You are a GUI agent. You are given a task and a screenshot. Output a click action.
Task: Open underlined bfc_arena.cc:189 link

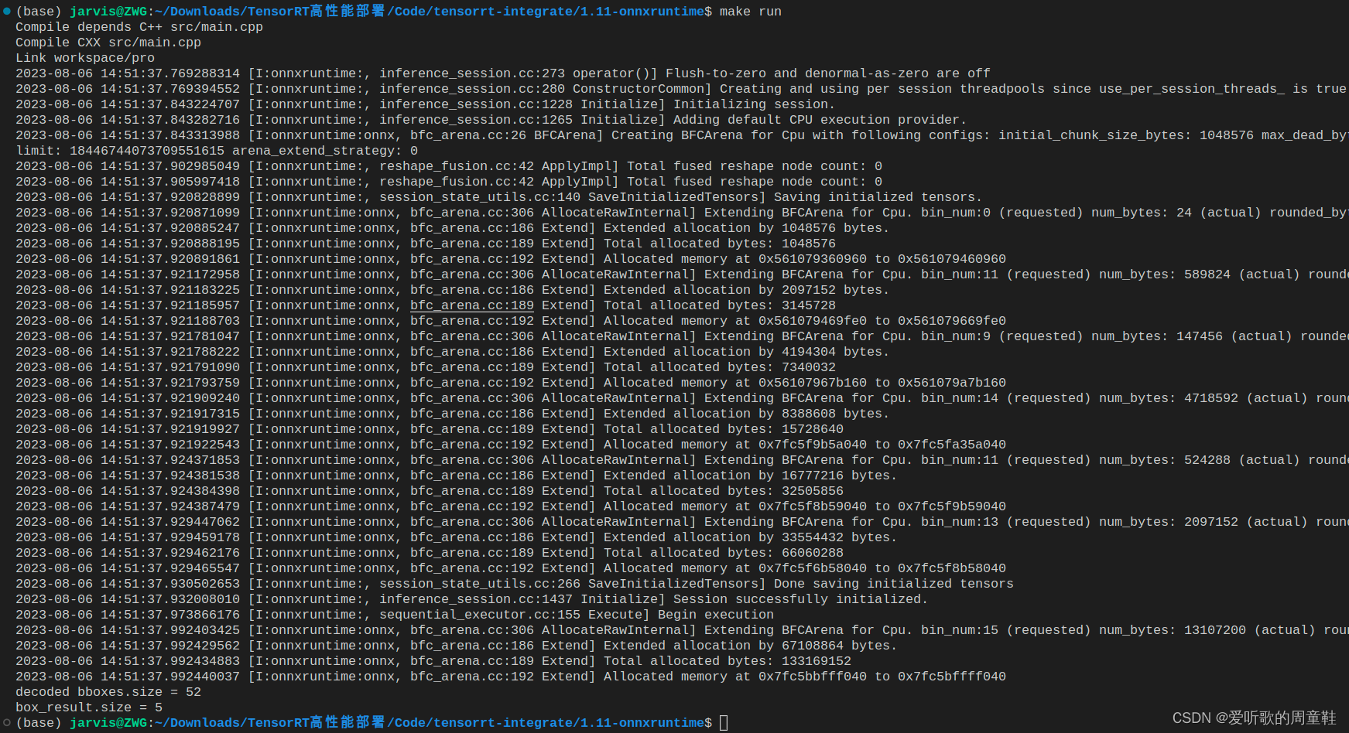pos(472,305)
